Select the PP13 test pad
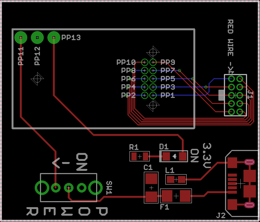Viewport: 260px width, 222px height. coord(53,37)
